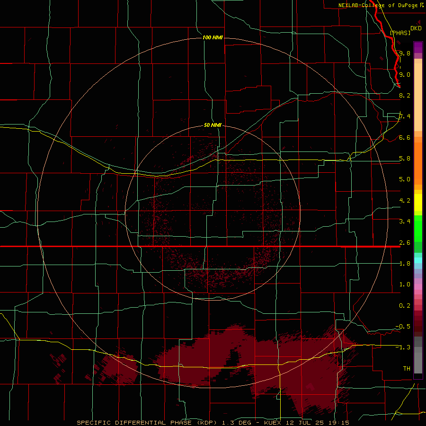Click the 19:15 timestamp text

(338, 423)
